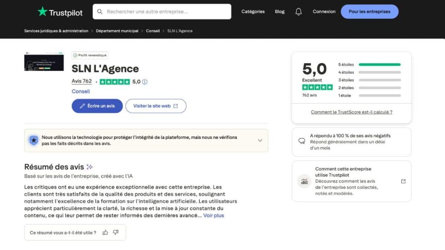The height and width of the screenshot is (250, 445).
Task: Click the Résumé des avis heading
Action: tap(54, 167)
